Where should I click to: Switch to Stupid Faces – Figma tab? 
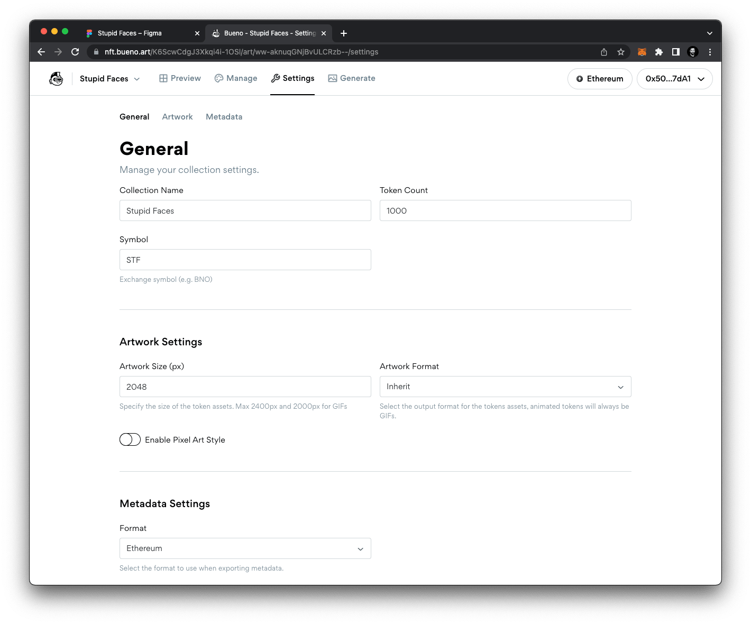[x=142, y=33]
